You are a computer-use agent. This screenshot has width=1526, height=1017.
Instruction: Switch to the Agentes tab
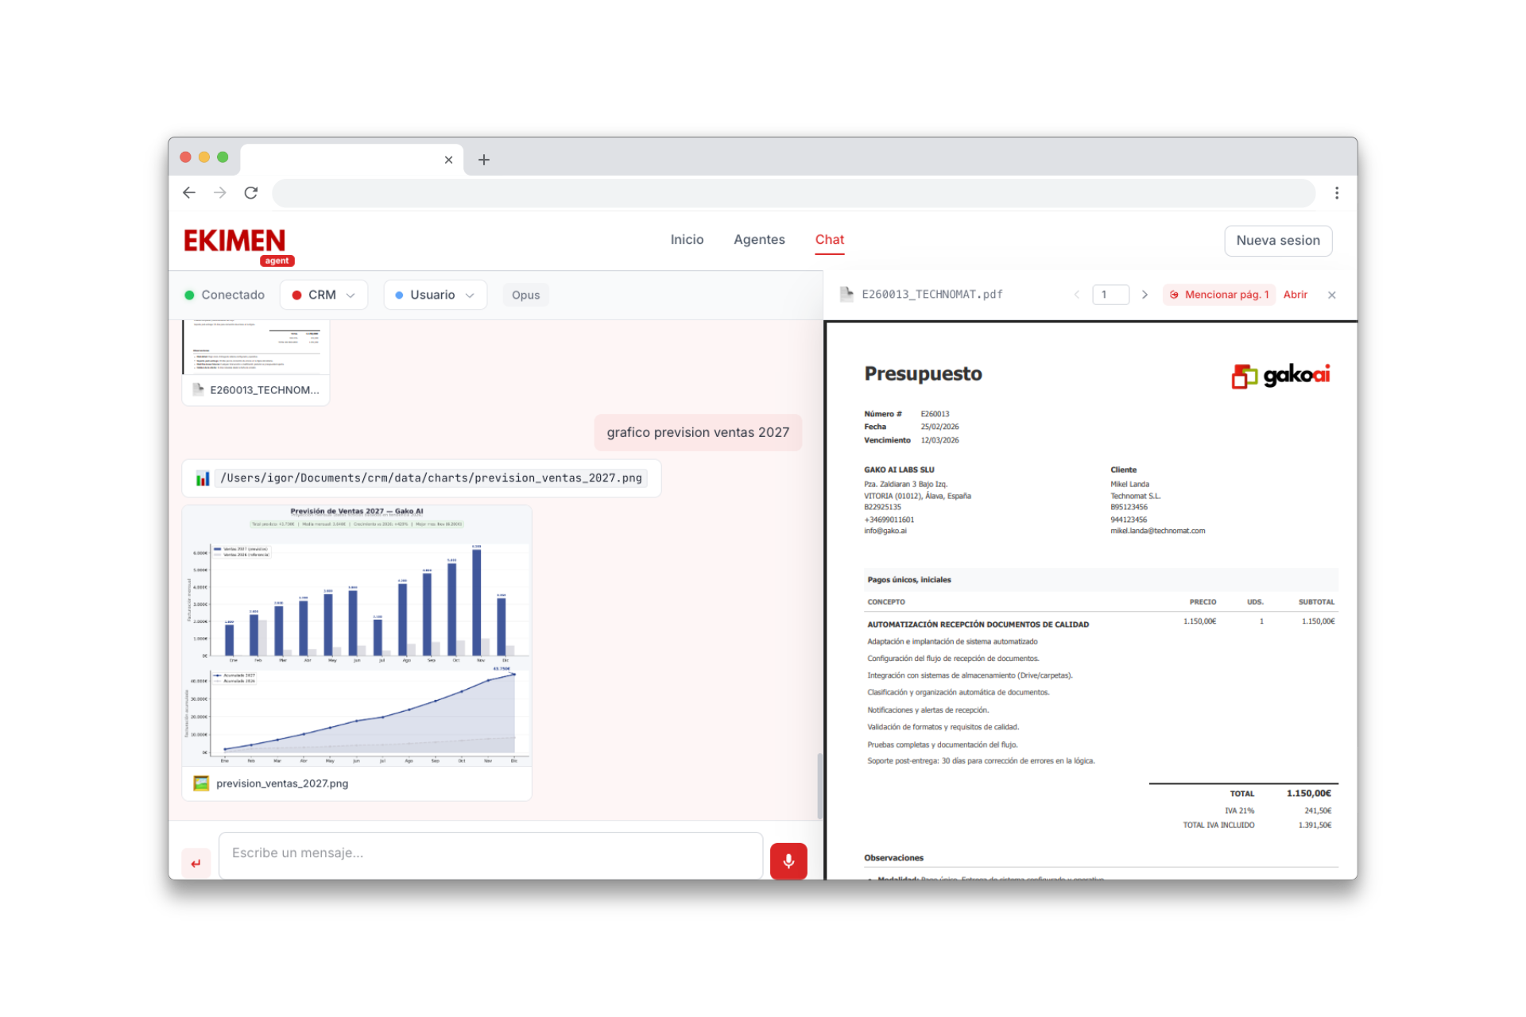click(758, 240)
